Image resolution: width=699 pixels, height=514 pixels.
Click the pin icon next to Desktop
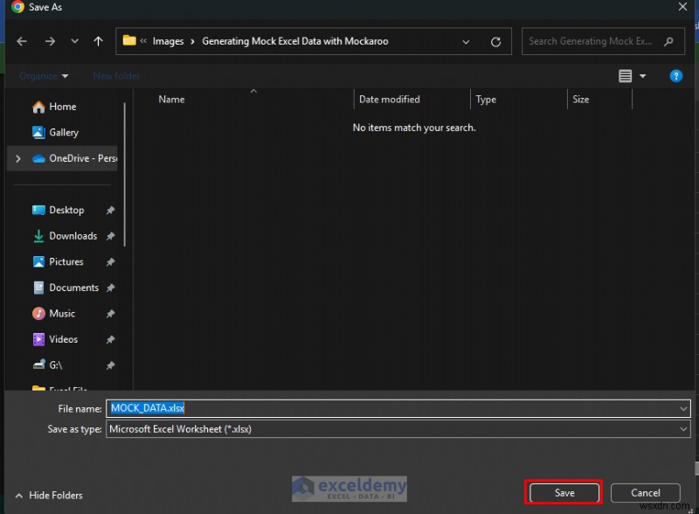111,210
